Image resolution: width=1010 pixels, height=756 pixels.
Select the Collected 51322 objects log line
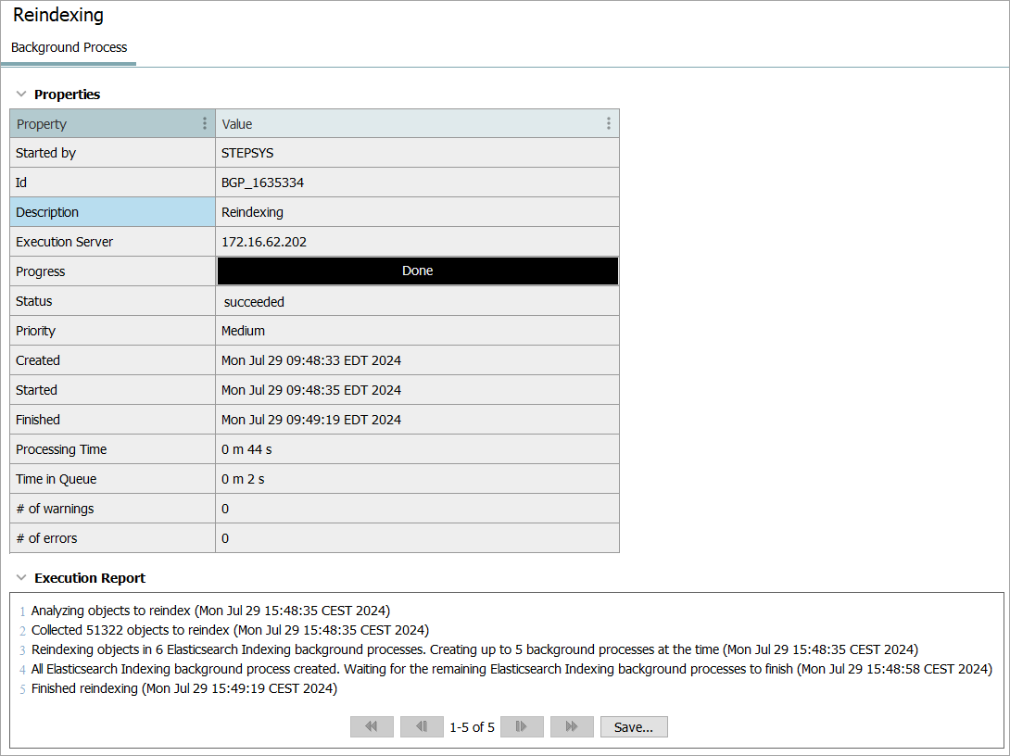(x=230, y=631)
